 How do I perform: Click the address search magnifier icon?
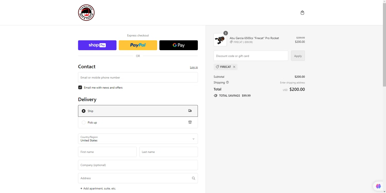(194, 178)
